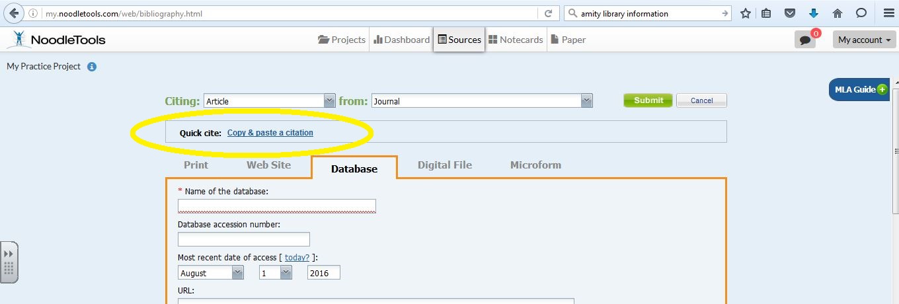
Task: Click the browser search box
Action: click(x=648, y=13)
